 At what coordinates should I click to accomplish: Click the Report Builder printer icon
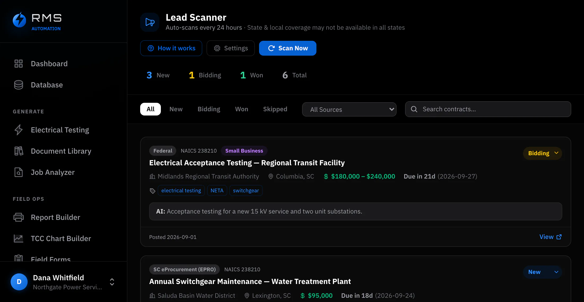click(x=19, y=217)
